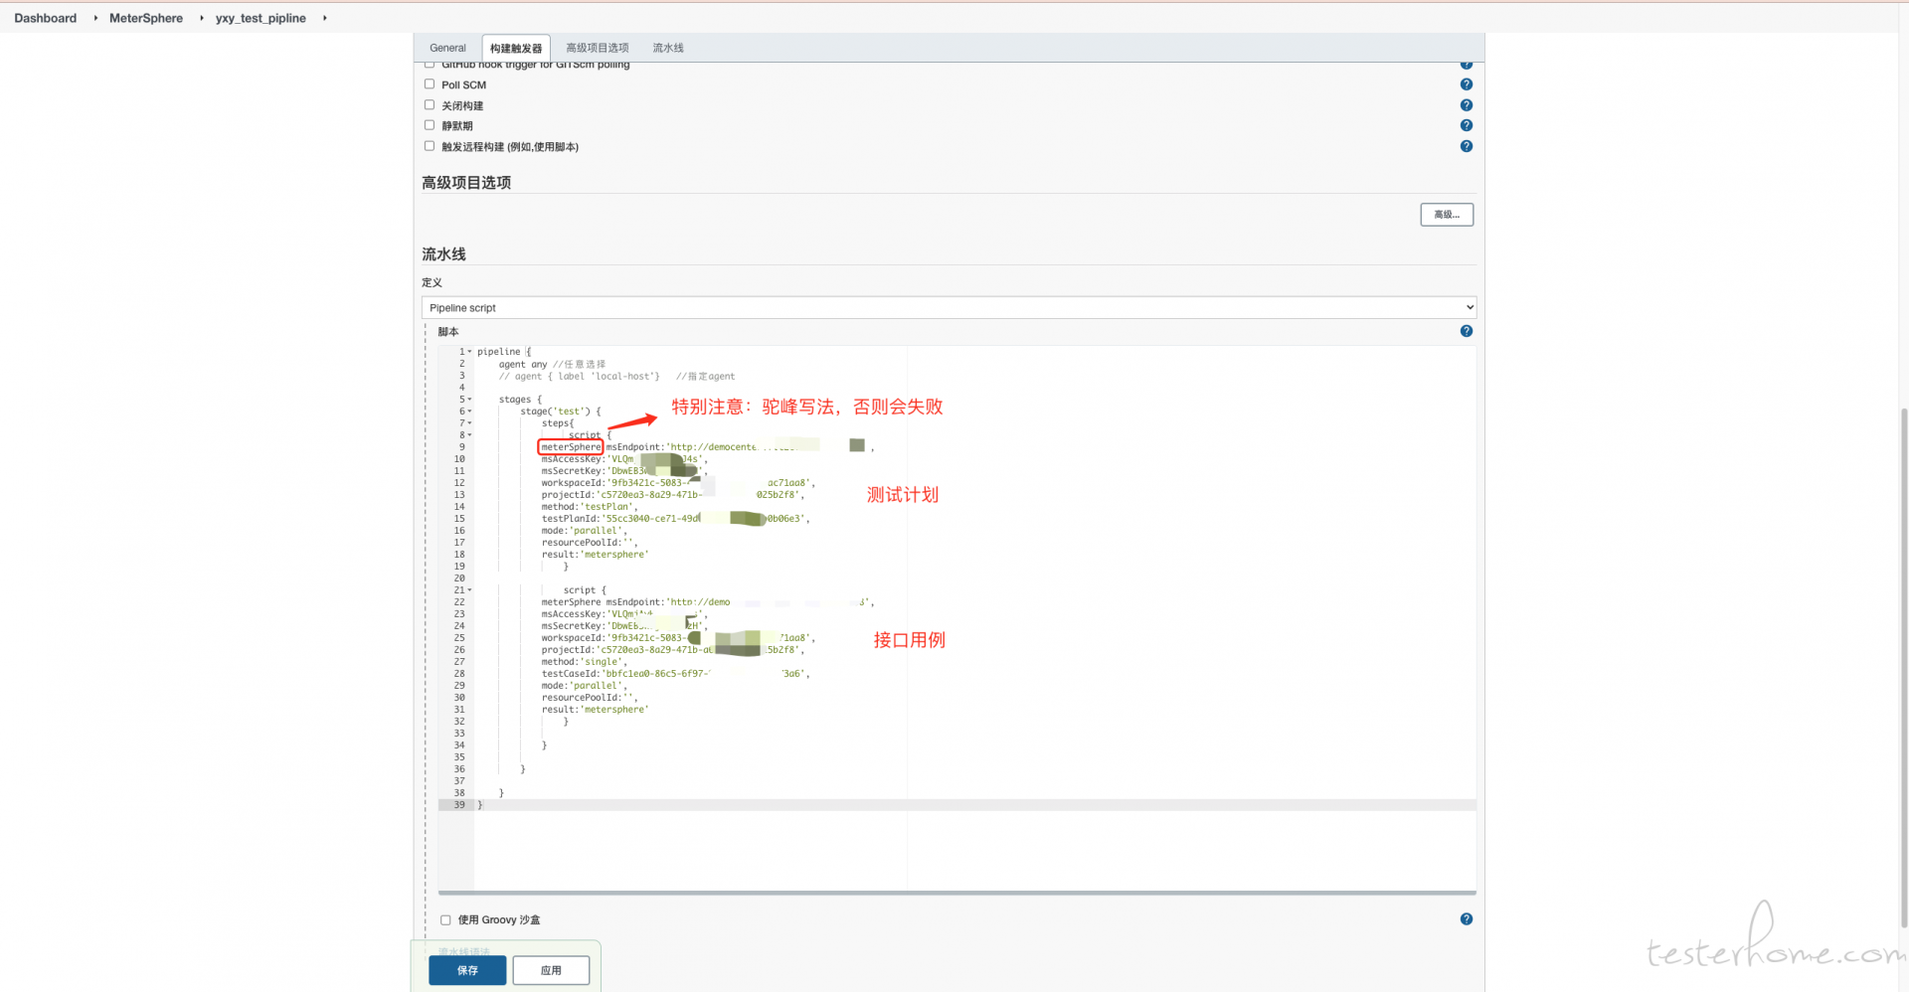Collapse stage('test') fold at line 6
The height and width of the screenshot is (992, 1909).
[x=470, y=412]
